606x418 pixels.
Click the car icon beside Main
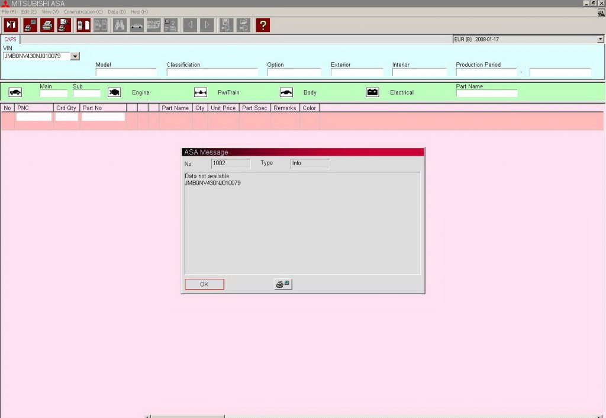15,92
